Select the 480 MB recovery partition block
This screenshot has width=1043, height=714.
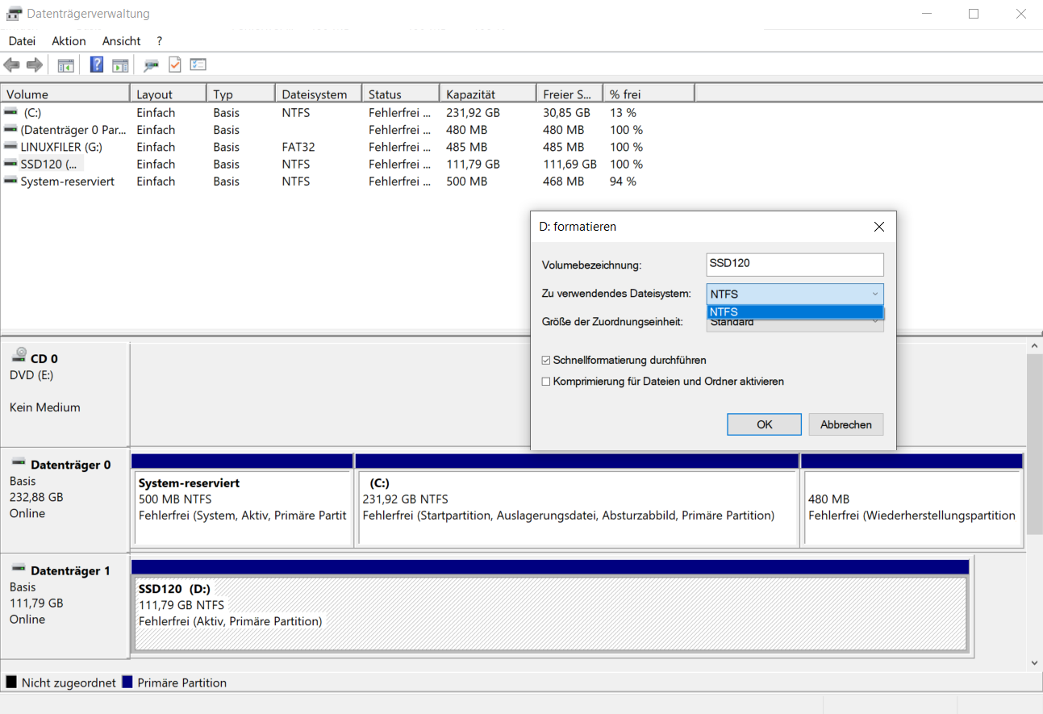tap(912, 500)
